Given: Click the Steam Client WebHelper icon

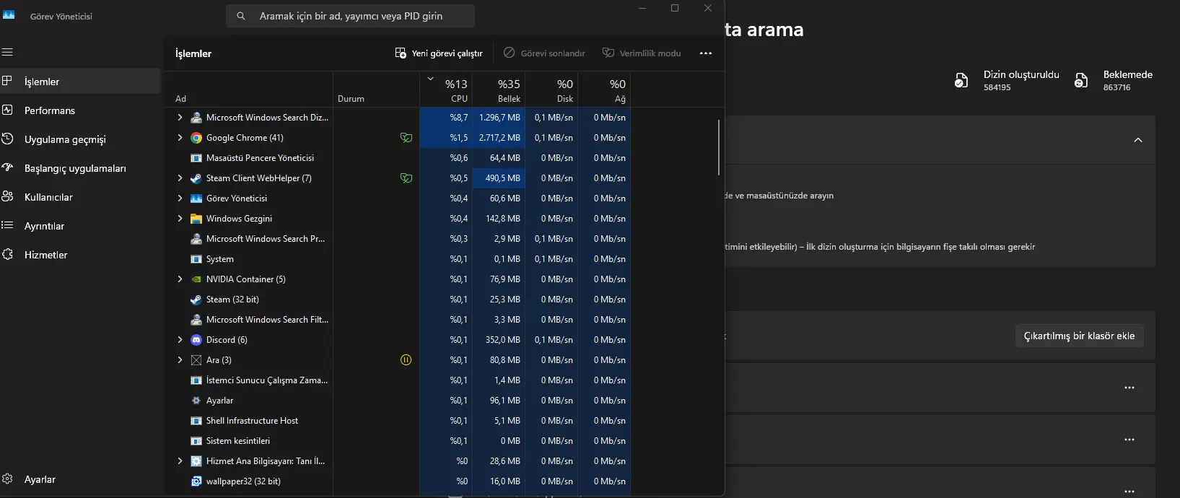Looking at the screenshot, I should (196, 178).
